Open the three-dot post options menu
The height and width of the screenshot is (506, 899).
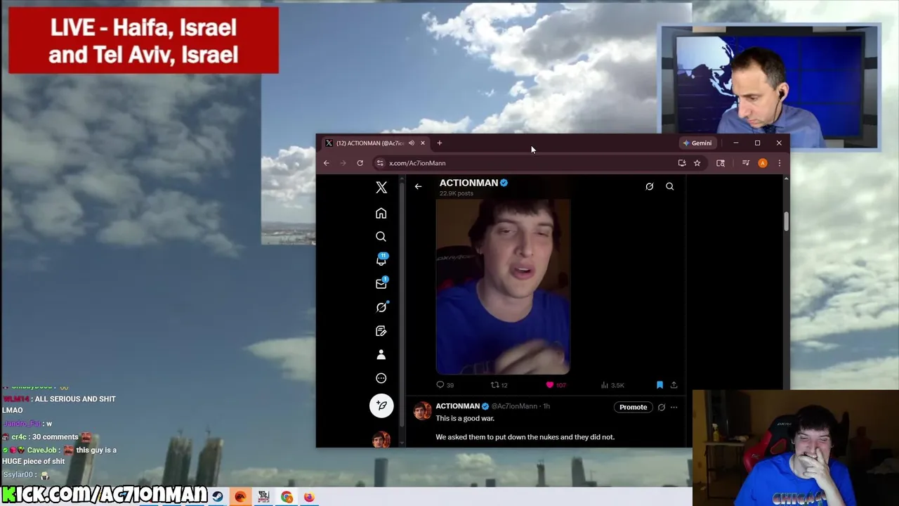(674, 407)
